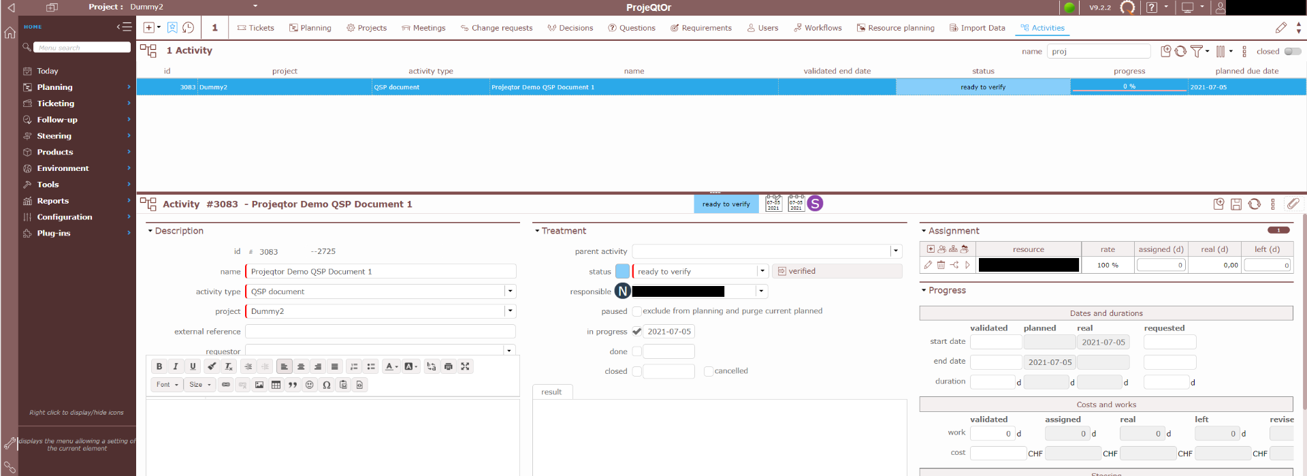
Task: Click the verified workflow button
Action: 837,271
